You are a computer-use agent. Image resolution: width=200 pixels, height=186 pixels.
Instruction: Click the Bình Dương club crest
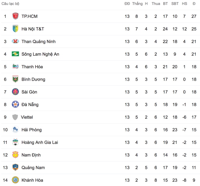click(15, 79)
